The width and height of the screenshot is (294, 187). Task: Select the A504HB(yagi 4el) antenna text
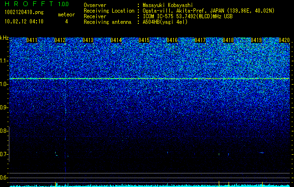click(165, 22)
